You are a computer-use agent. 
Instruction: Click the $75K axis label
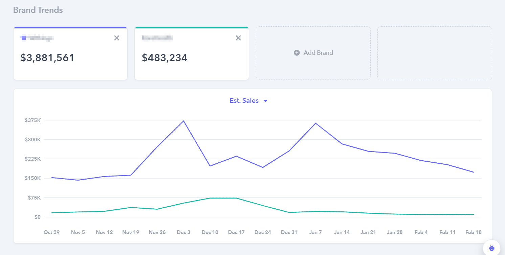click(34, 198)
